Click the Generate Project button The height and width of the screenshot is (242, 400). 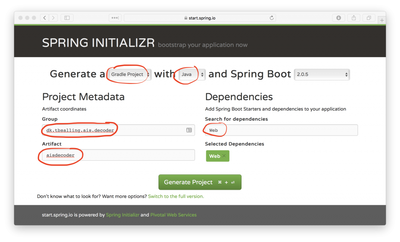200,182
